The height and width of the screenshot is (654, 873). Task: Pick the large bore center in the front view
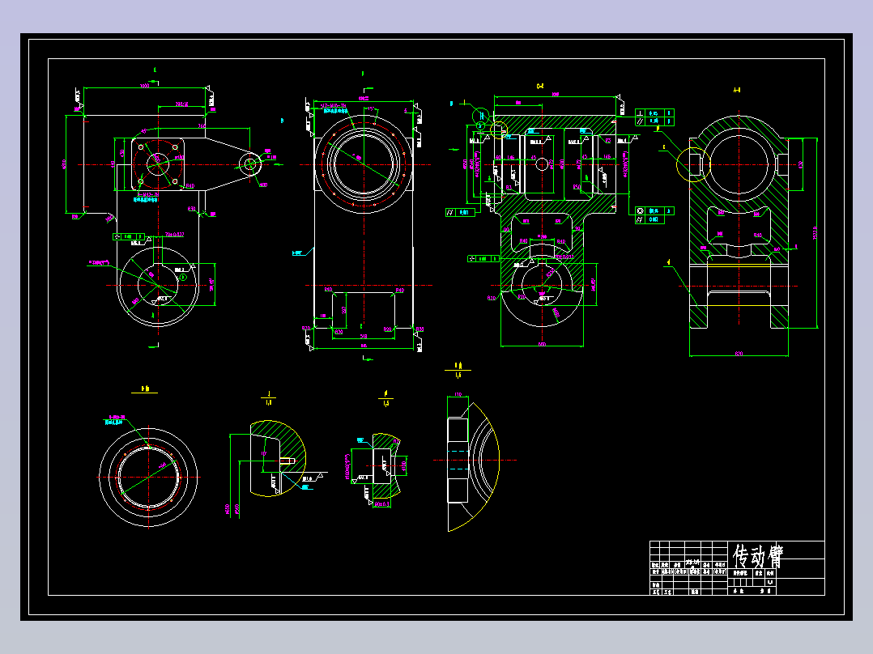(364, 165)
